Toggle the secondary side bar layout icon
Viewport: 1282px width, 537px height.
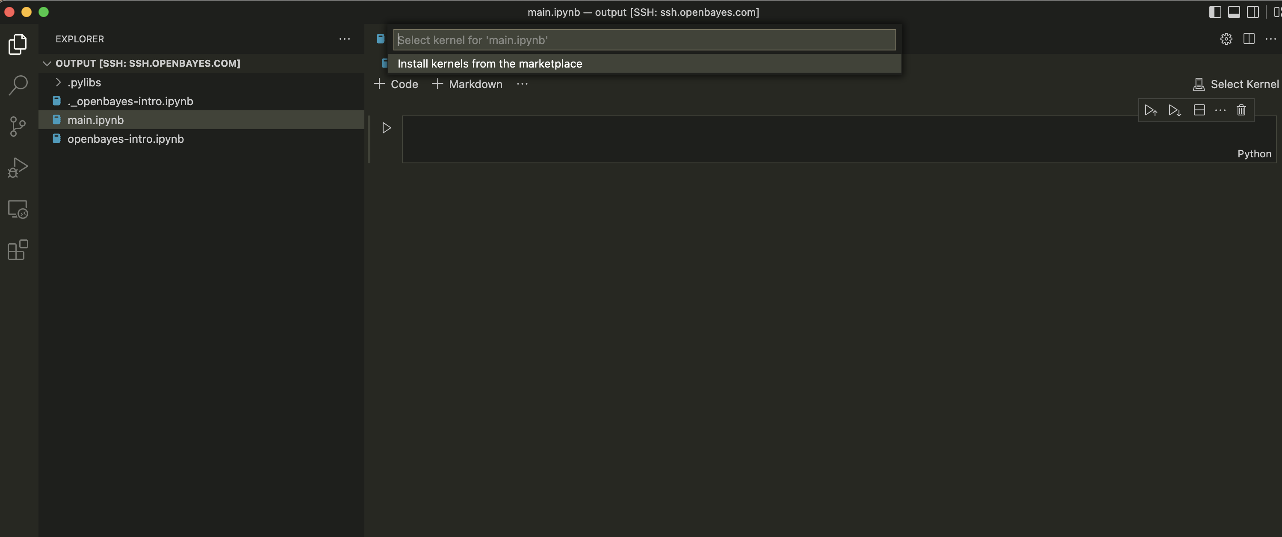point(1252,12)
